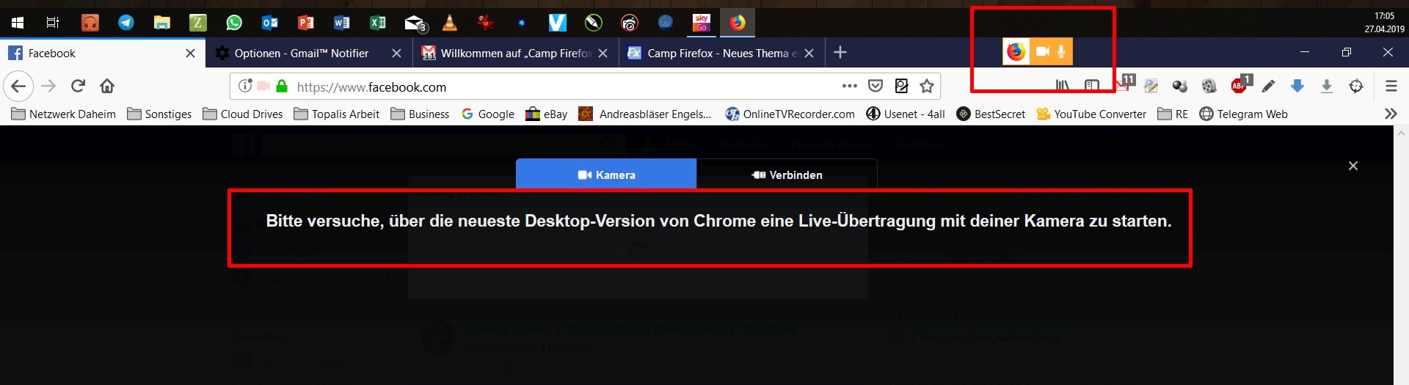Bookmark this page with the star
Image resolution: width=1409 pixels, height=385 pixels.
tap(927, 86)
